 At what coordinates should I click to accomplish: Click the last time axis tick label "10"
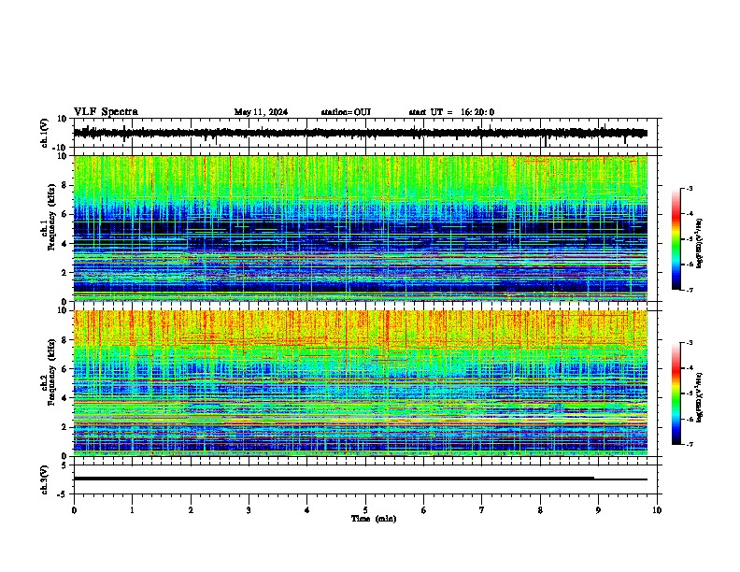[657, 510]
